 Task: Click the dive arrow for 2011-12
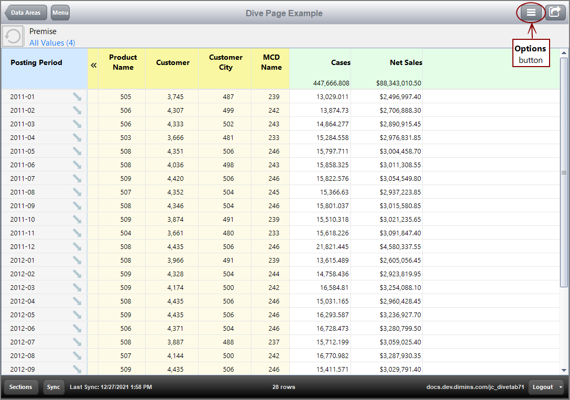pyautogui.click(x=77, y=246)
